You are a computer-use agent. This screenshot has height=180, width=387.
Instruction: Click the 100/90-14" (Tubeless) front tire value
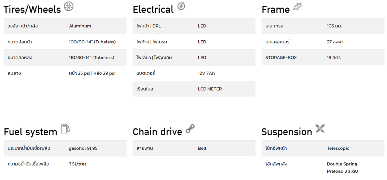pyautogui.click(x=92, y=42)
